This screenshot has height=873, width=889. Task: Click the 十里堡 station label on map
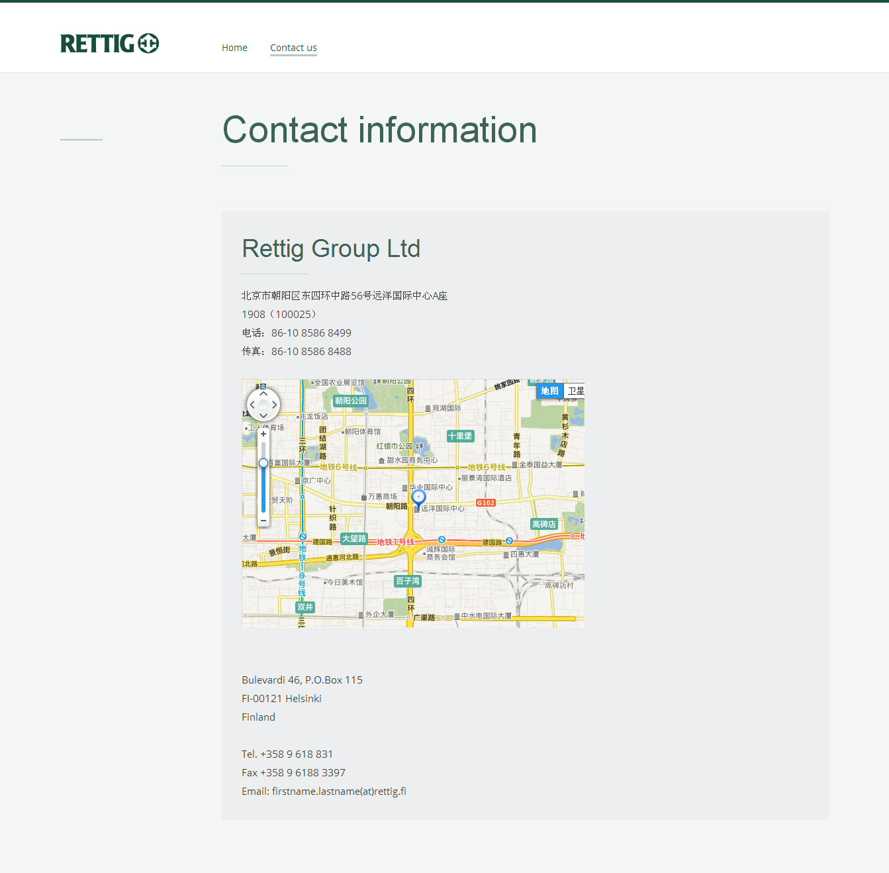[x=460, y=436]
